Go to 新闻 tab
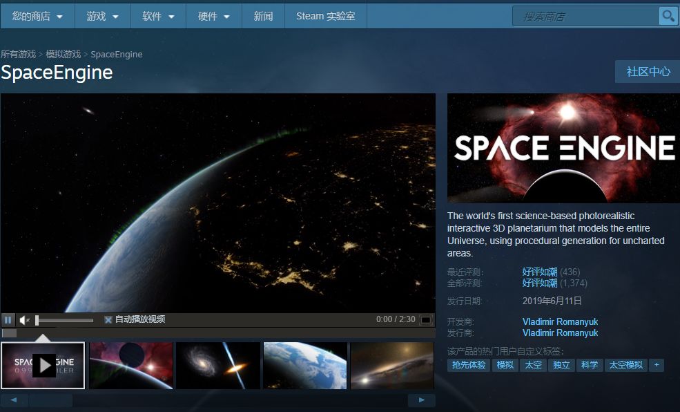The height and width of the screenshot is (412, 680). pos(263,17)
